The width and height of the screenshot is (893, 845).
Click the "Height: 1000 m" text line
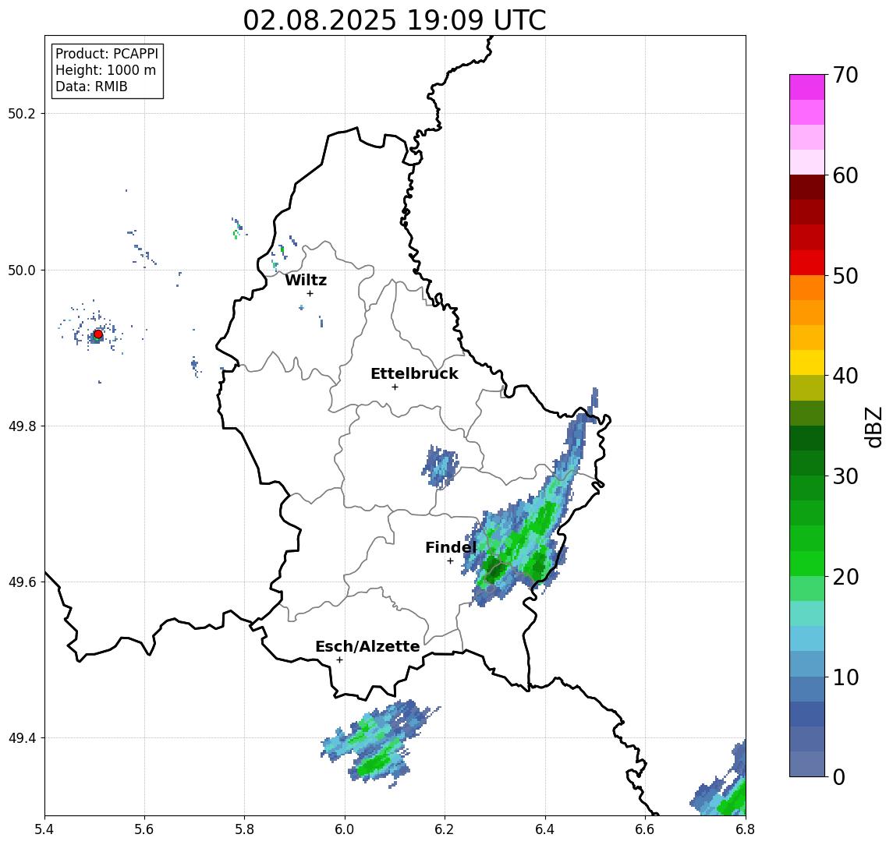click(x=105, y=70)
